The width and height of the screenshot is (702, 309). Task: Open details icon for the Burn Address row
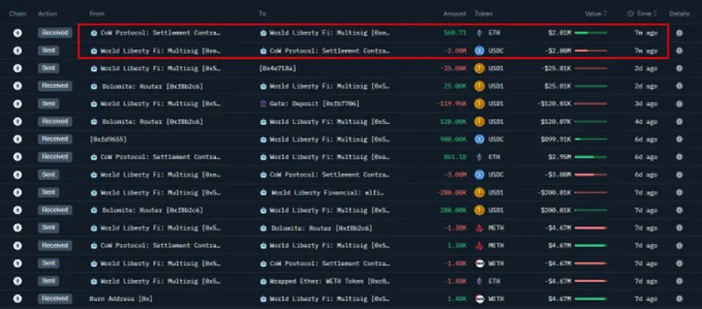tap(679, 298)
